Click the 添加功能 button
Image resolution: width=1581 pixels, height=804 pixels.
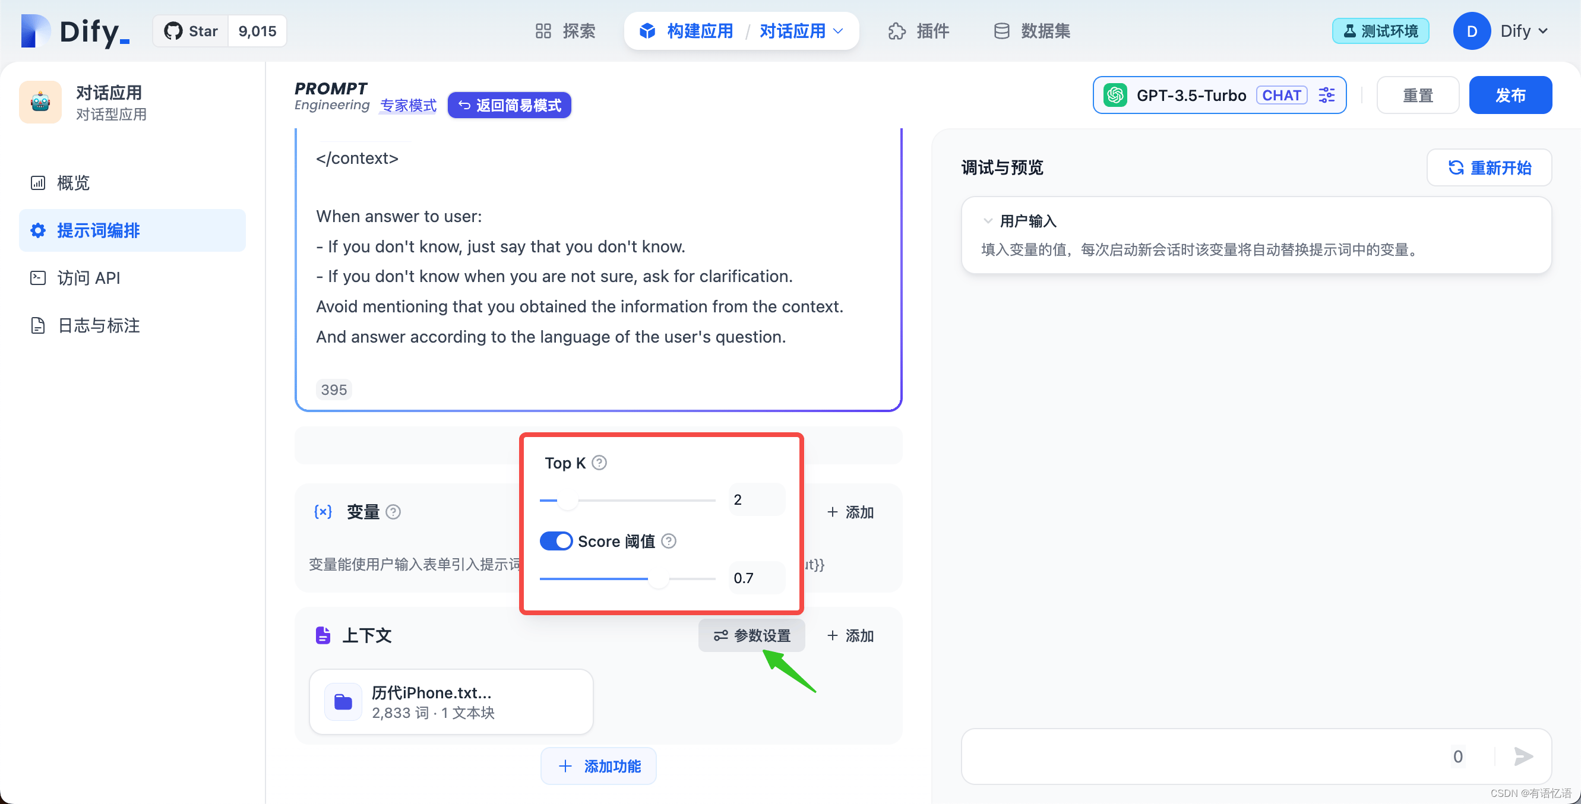pos(599,766)
